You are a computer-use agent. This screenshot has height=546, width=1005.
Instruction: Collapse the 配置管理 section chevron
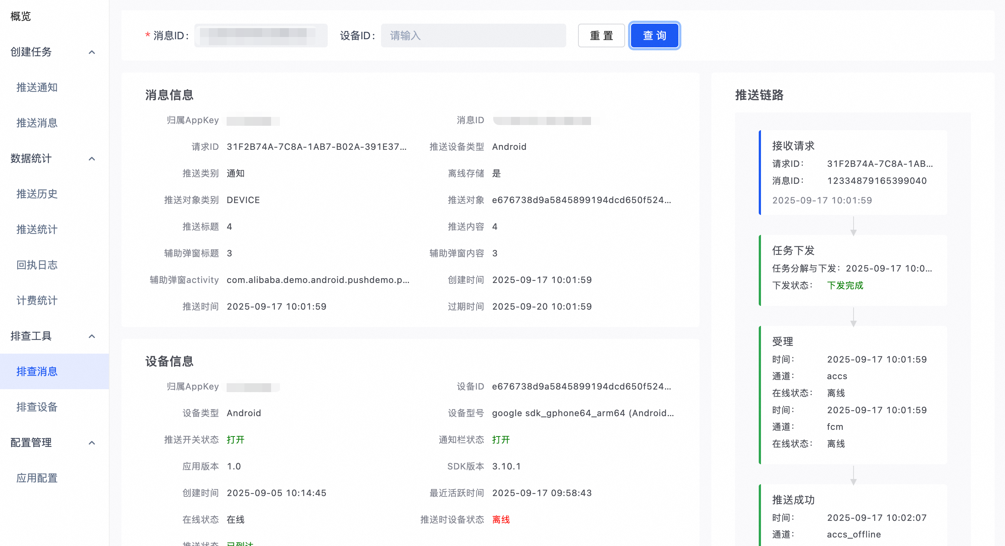pos(92,443)
